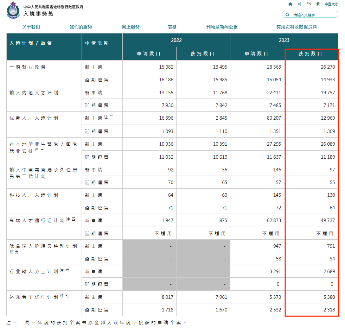Click the value 62 873
345x328 pixels.
(274, 220)
